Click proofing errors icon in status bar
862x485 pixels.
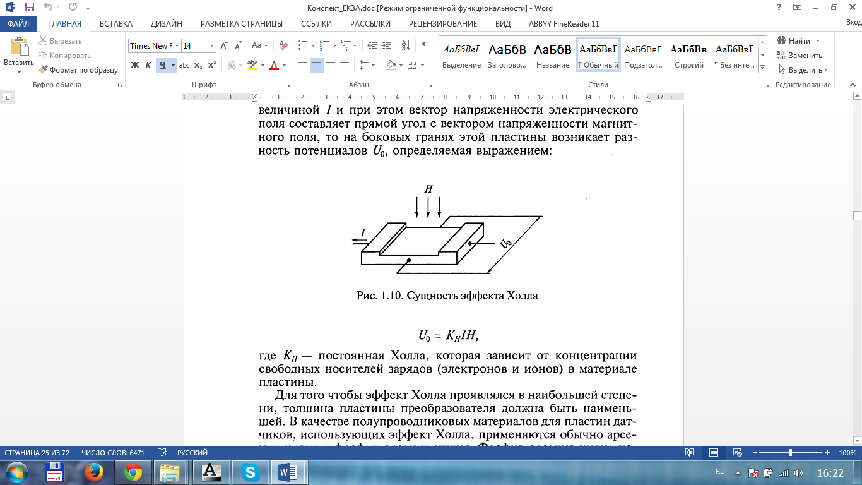(162, 453)
